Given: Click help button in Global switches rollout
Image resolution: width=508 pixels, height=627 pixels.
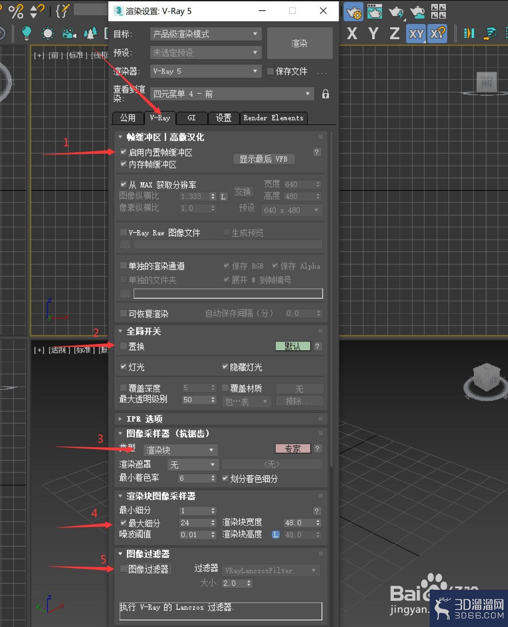Looking at the screenshot, I should pyautogui.click(x=318, y=346).
